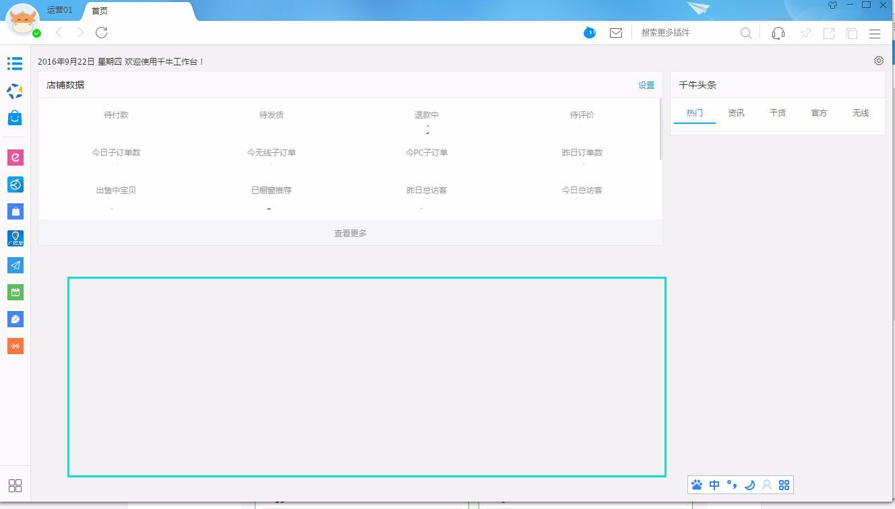The height and width of the screenshot is (509, 895).
Task: Select the pink 'e' plugin icon in sidebar
Action: pyautogui.click(x=15, y=157)
